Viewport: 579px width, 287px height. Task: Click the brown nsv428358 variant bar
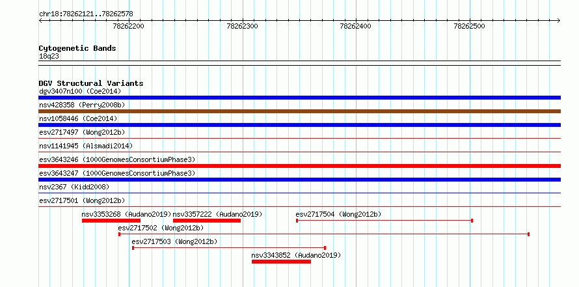coord(299,111)
